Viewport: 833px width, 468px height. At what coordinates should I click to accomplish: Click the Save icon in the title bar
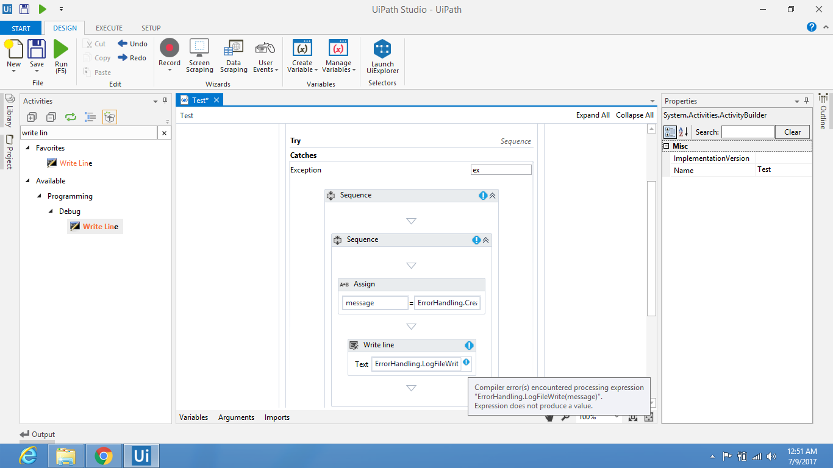click(x=24, y=9)
